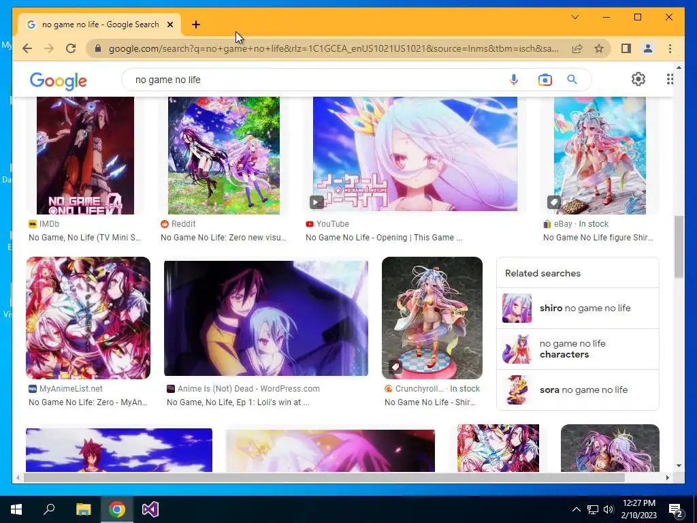Screen dimensions: 697x523
Task: Bookmark this page with the star
Action: [x=599, y=48]
